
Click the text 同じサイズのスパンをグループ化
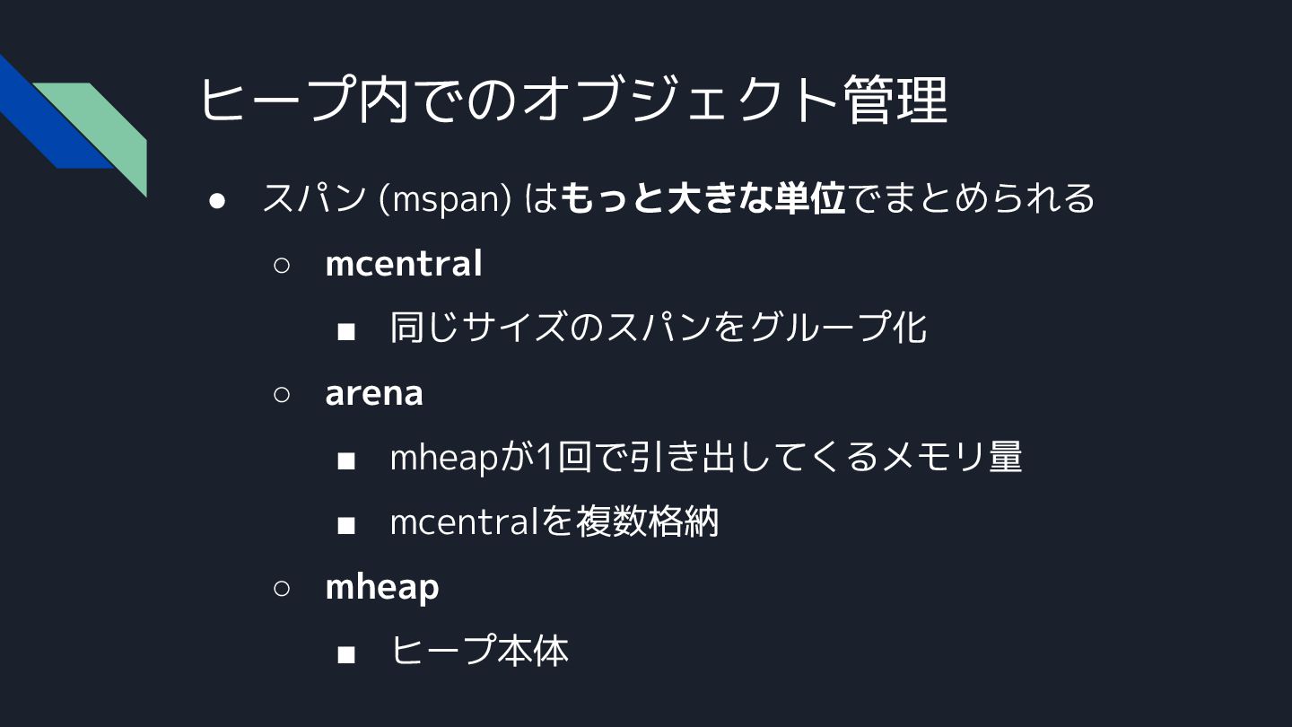(658, 328)
